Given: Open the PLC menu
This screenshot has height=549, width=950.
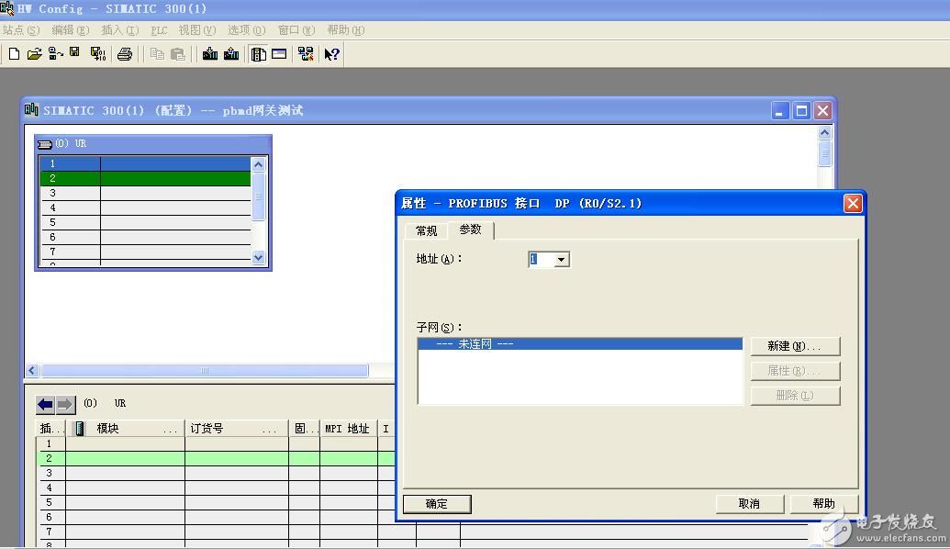Looking at the screenshot, I should (159, 29).
